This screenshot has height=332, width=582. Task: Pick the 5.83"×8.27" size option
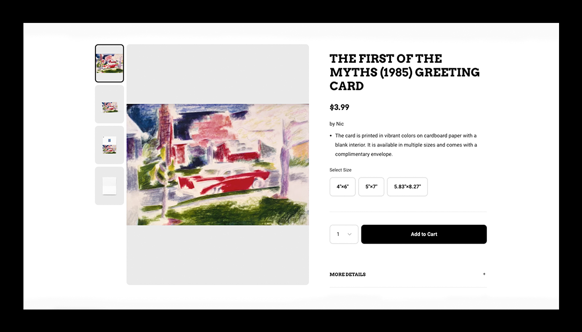click(407, 187)
